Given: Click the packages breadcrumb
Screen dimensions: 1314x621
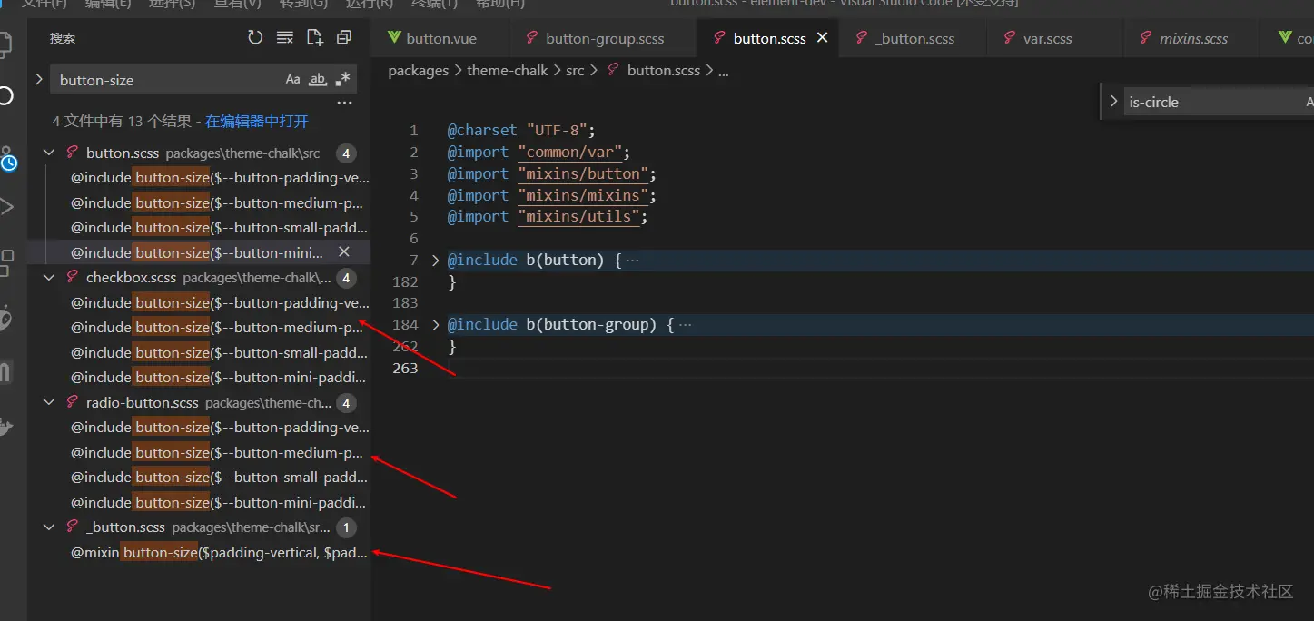Looking at the screenshot, I should click(419, 70).
